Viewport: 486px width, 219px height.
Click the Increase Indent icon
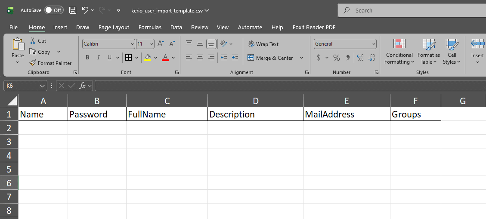[x=235, y=58]
